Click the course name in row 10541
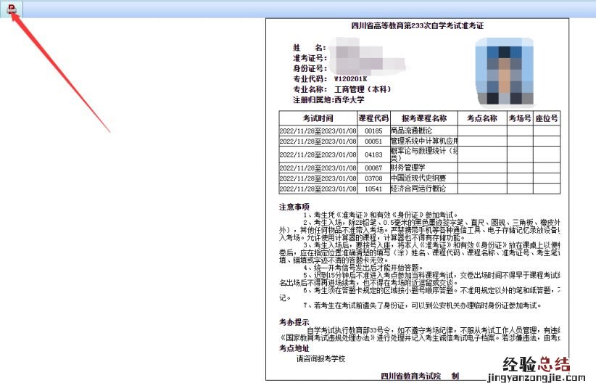This screenshot has width=596, height=391. (418, 189)
